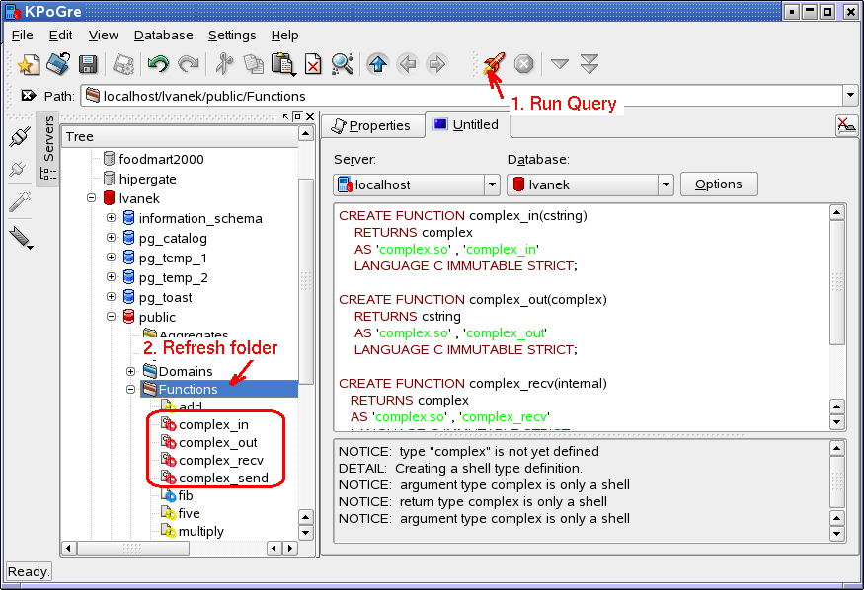This screenshot has width=864, height=590.
Task: Undo last edit with the undo arrow
Action: (156, 64)
